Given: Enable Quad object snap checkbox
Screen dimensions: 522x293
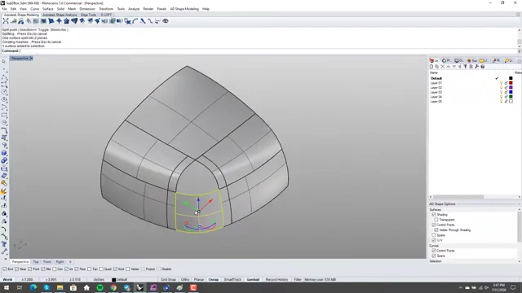Looking at the screenshot, I should click(x=101, y=269).
